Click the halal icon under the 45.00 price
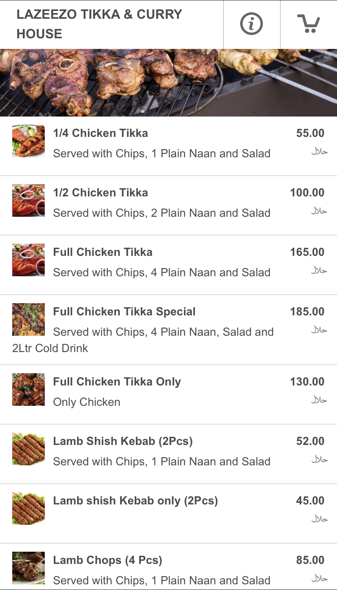The height and width of the screenshot is (590, 337). pos(319,519)
